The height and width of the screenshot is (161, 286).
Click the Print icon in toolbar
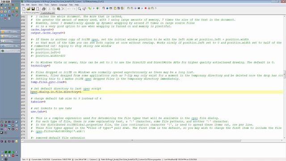44,8
